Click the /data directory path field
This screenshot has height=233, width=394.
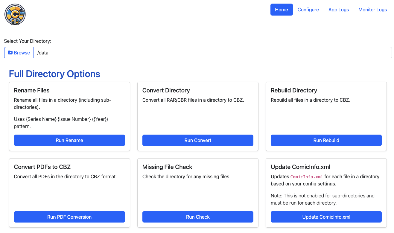coord(212,53)
